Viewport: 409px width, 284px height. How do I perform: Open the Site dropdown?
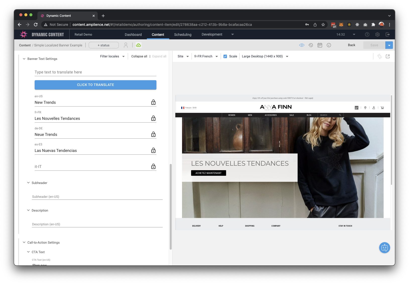(183, 56)
